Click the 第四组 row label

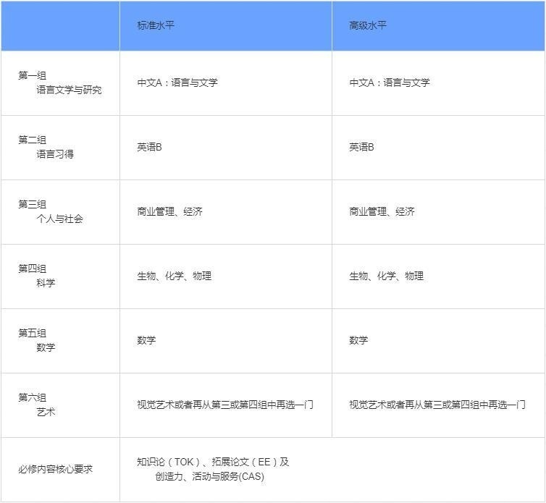point(32,269)
